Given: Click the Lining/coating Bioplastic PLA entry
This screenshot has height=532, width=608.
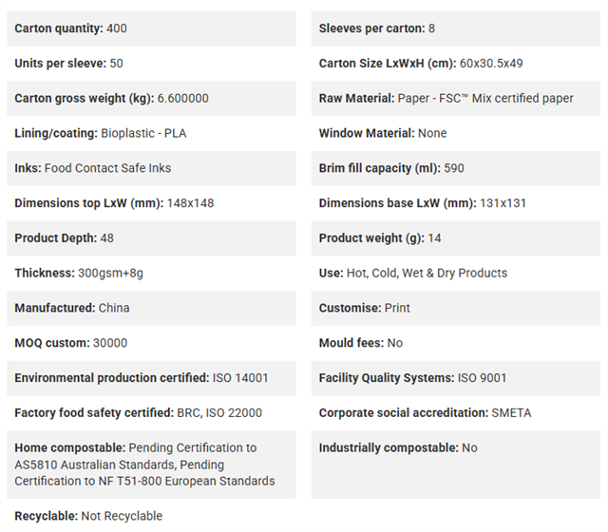Looking at the screenshot, I should (x=101, y=133).
